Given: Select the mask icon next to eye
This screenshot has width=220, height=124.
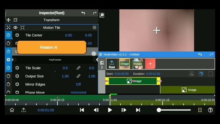Looking at the screenshot, I should (22, 28).
